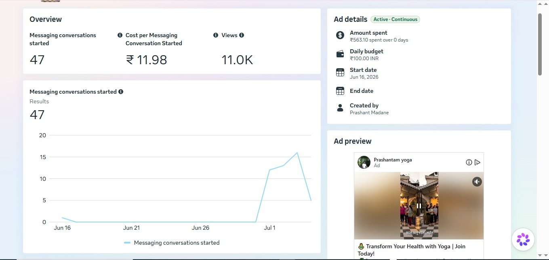Click info icon after Views label
Viewport: 549px width, 260px height.
(242, 35)
